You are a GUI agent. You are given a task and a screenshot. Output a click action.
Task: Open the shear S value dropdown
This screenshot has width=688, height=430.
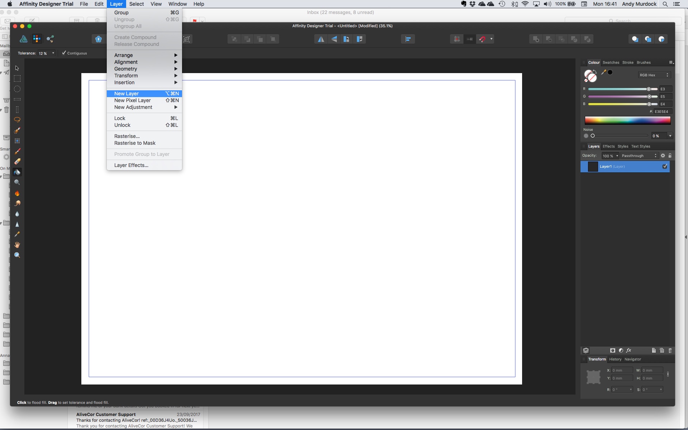tap(661, 390)
